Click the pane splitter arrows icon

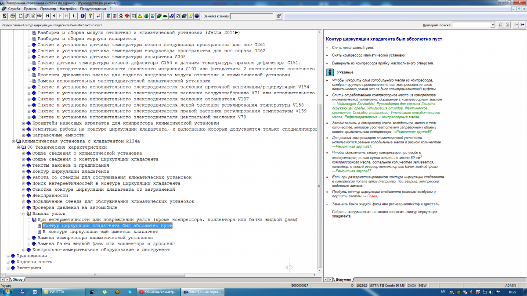coord(289,267)
